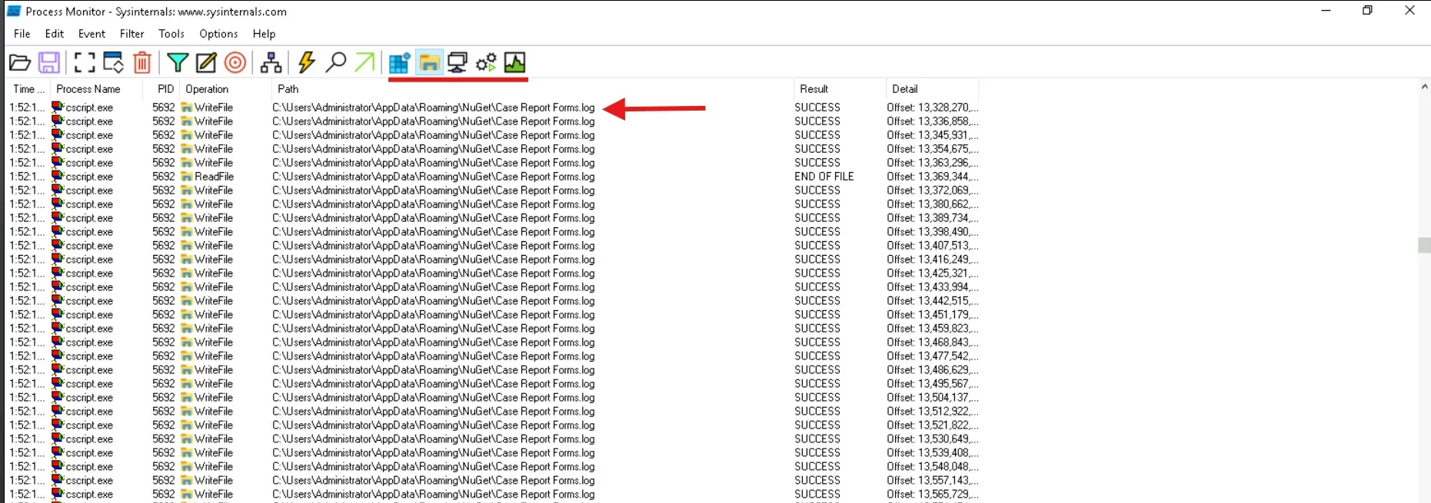Show the Process Tree icon
1431x503 pixels.
pyautogui.click(x=271, y=62)
